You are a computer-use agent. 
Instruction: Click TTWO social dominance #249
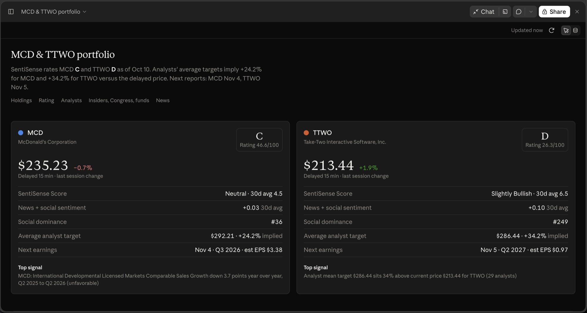(561, 222)
